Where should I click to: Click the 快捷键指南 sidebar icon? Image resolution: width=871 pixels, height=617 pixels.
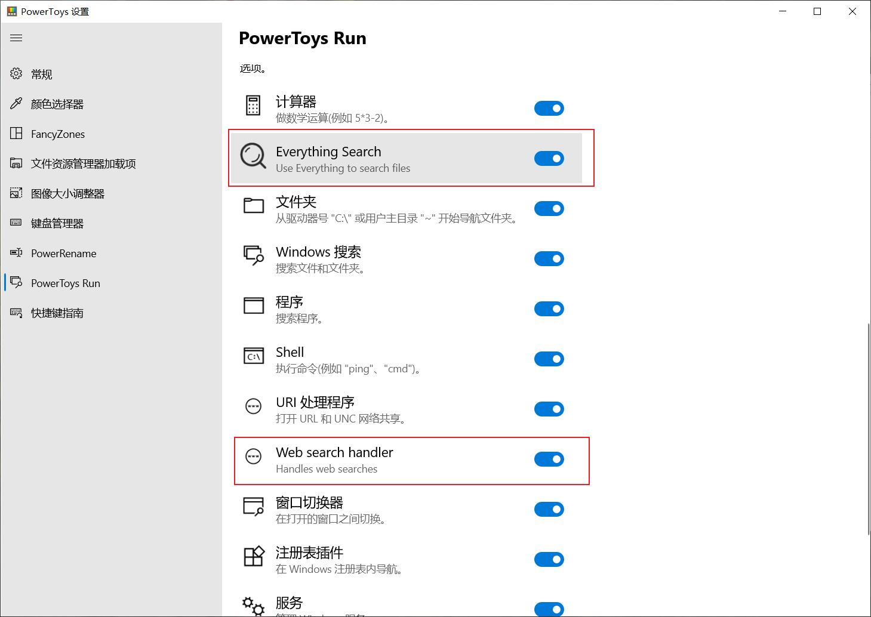coord(16,313)
